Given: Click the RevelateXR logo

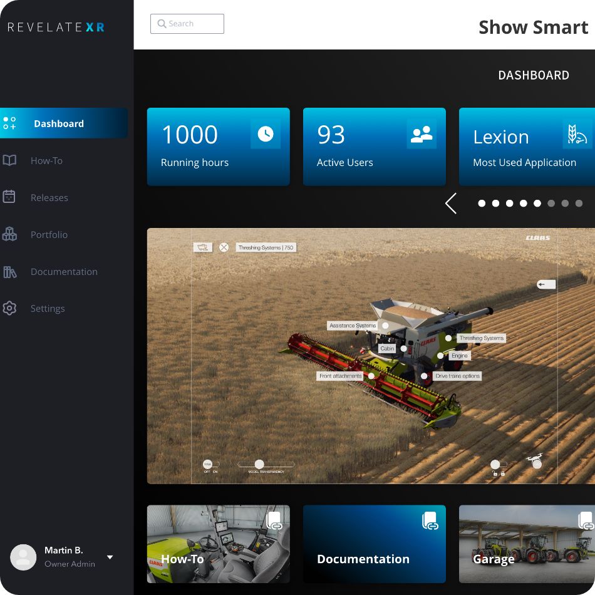Looking at the screenshot, I should (x=56, y=28).
